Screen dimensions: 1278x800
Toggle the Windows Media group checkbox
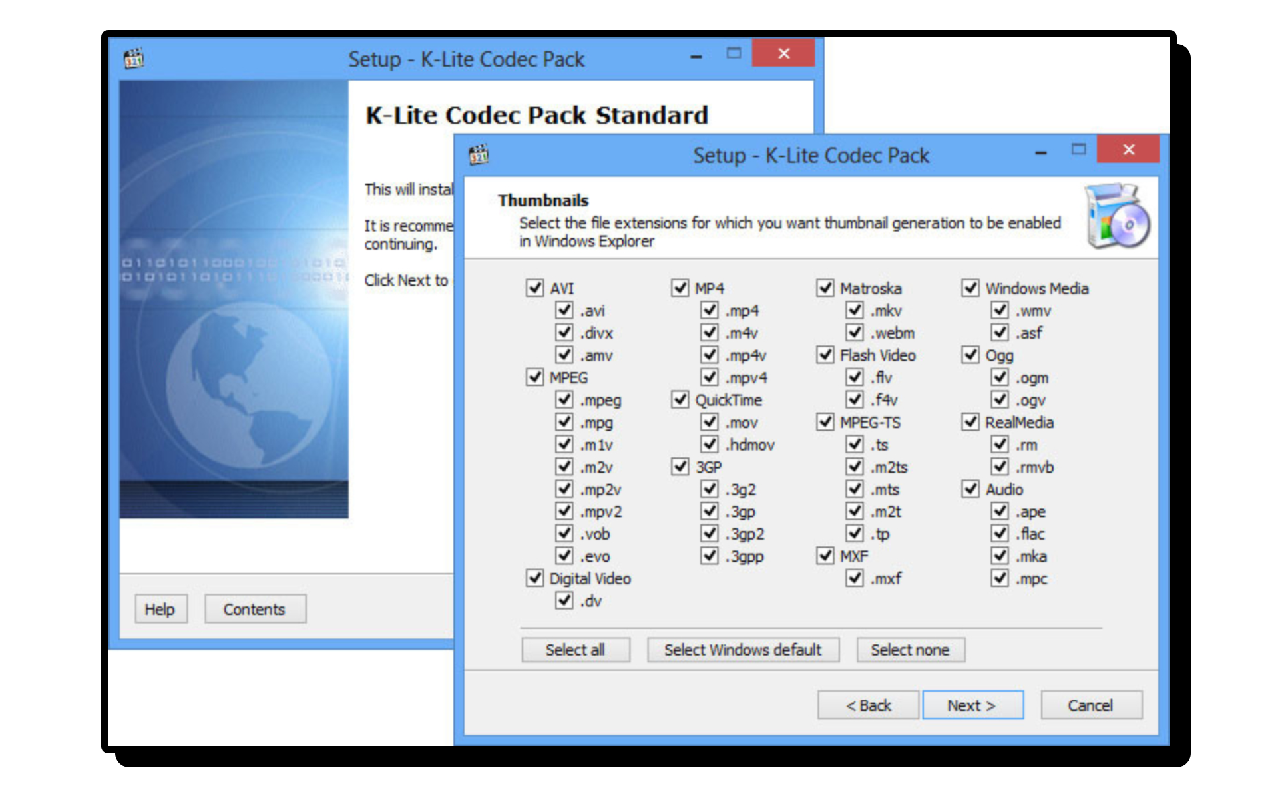click(970, 288)
